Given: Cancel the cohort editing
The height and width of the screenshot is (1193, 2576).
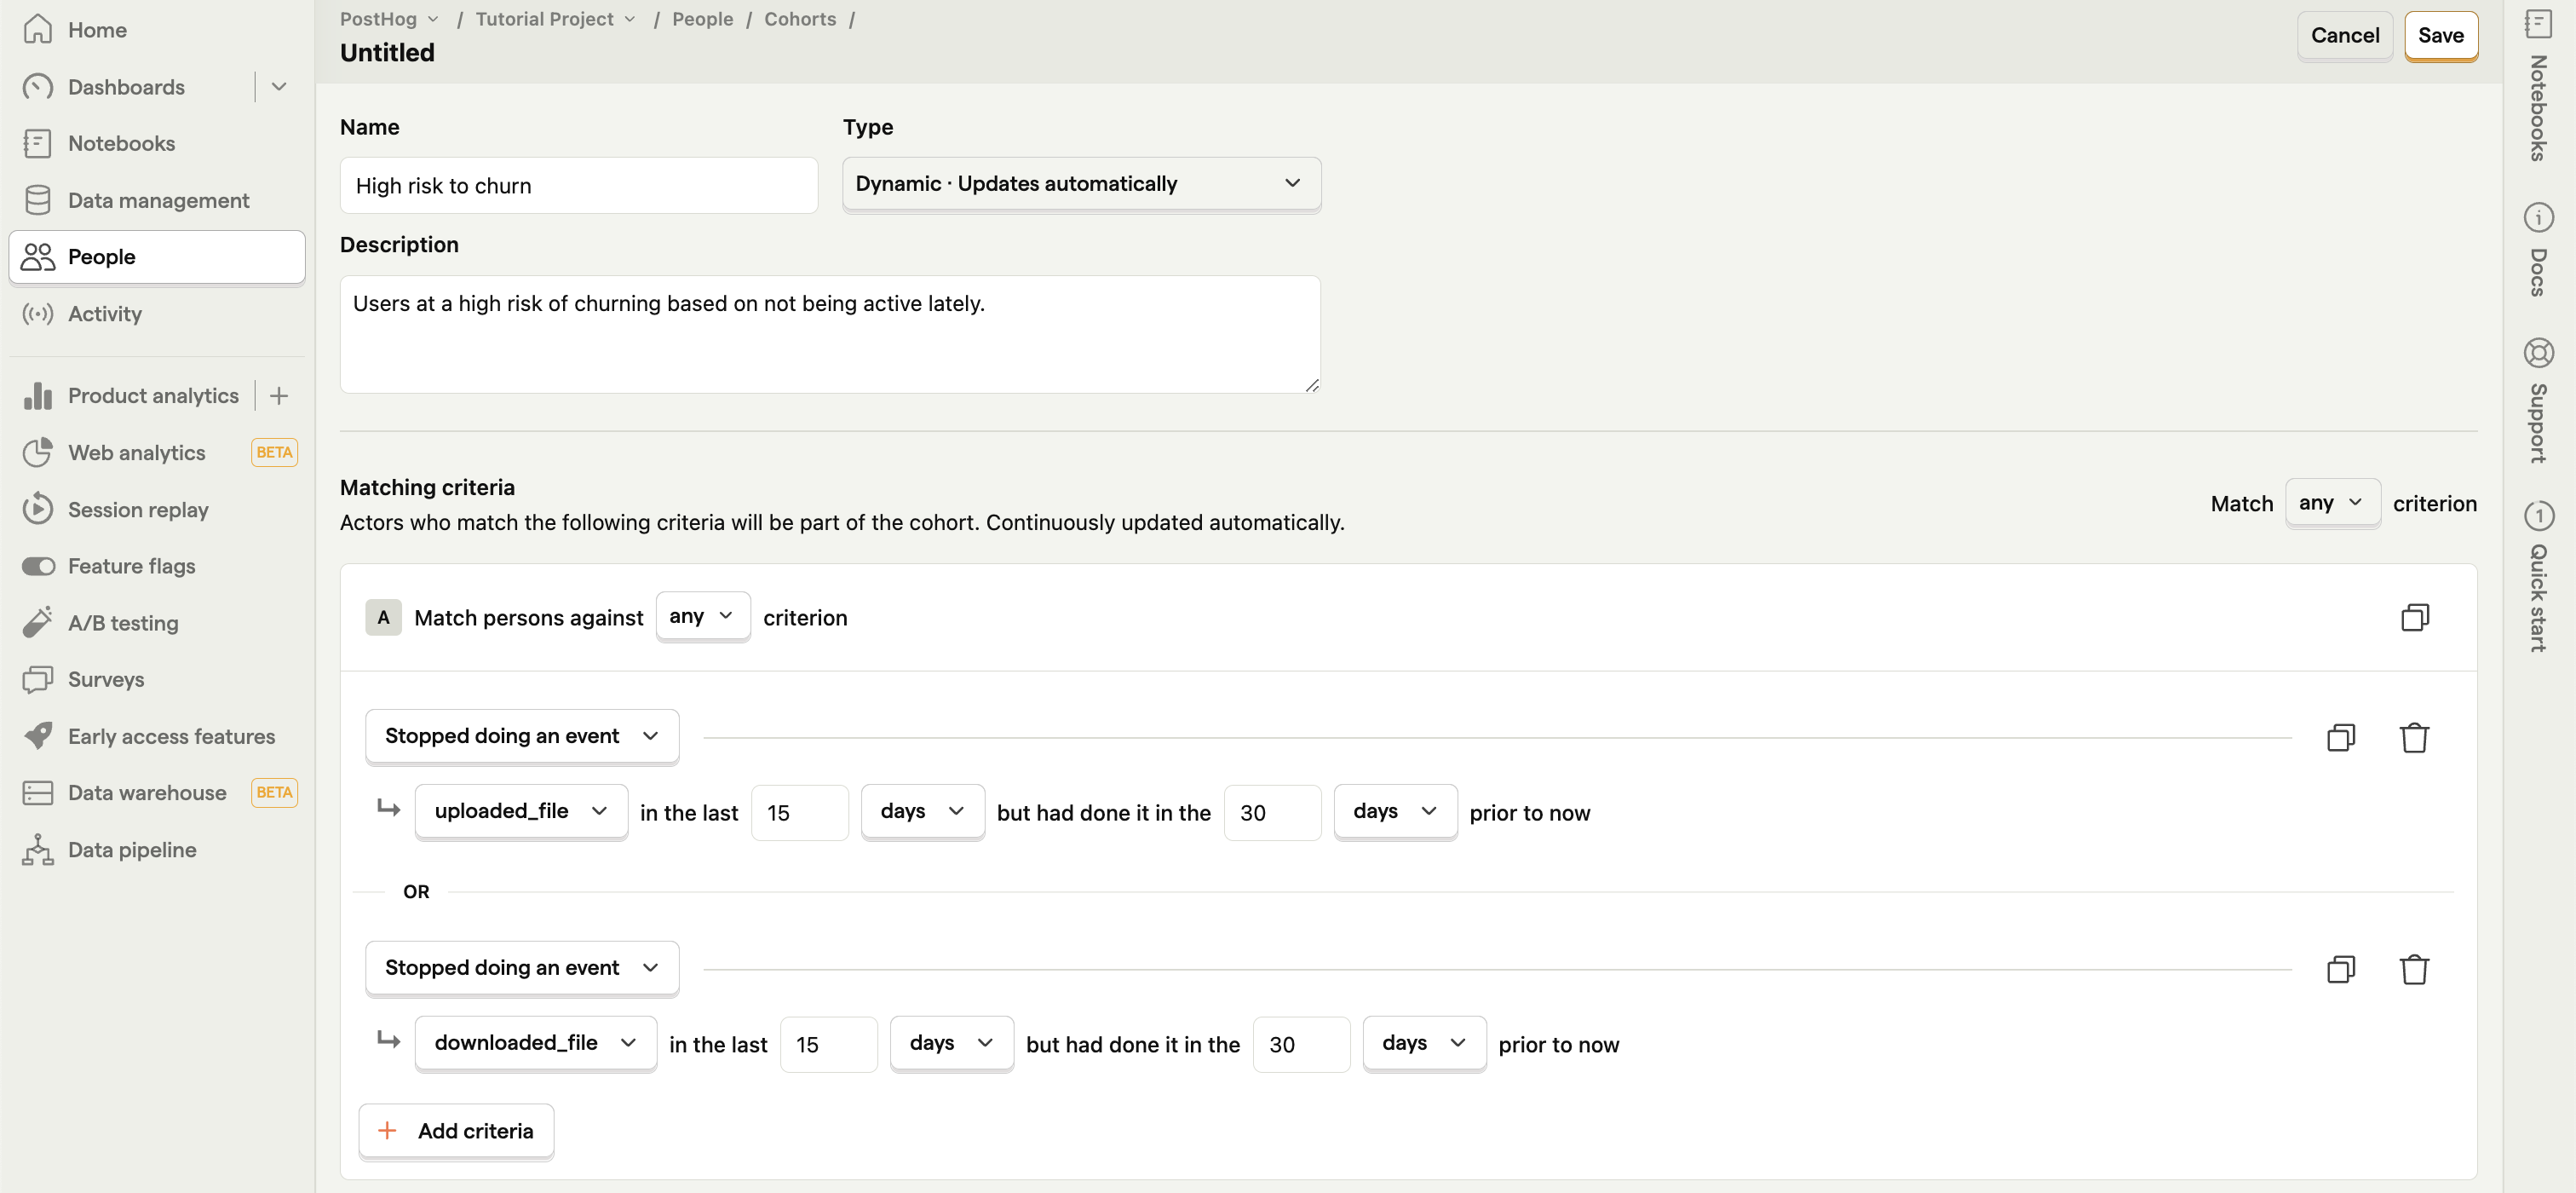Looking at the screenshot, I should 2344,36.
